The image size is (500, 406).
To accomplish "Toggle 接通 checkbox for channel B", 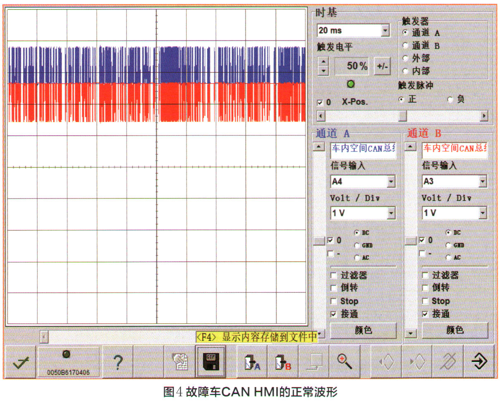I will pyautogui.click(x=425, y=314).
